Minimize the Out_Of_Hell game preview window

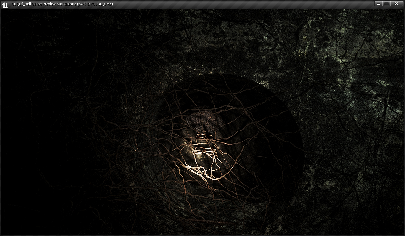coord(378,4)
